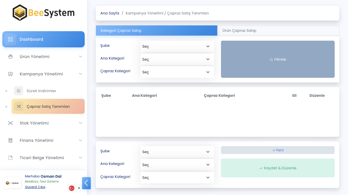The height and width of the screenshot is (195, 348).
Task: Click the Dashboard grid icon
Action: [x=10, y=39]
